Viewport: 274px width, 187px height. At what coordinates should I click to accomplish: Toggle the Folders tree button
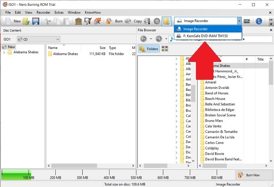[x=149, y=49]
